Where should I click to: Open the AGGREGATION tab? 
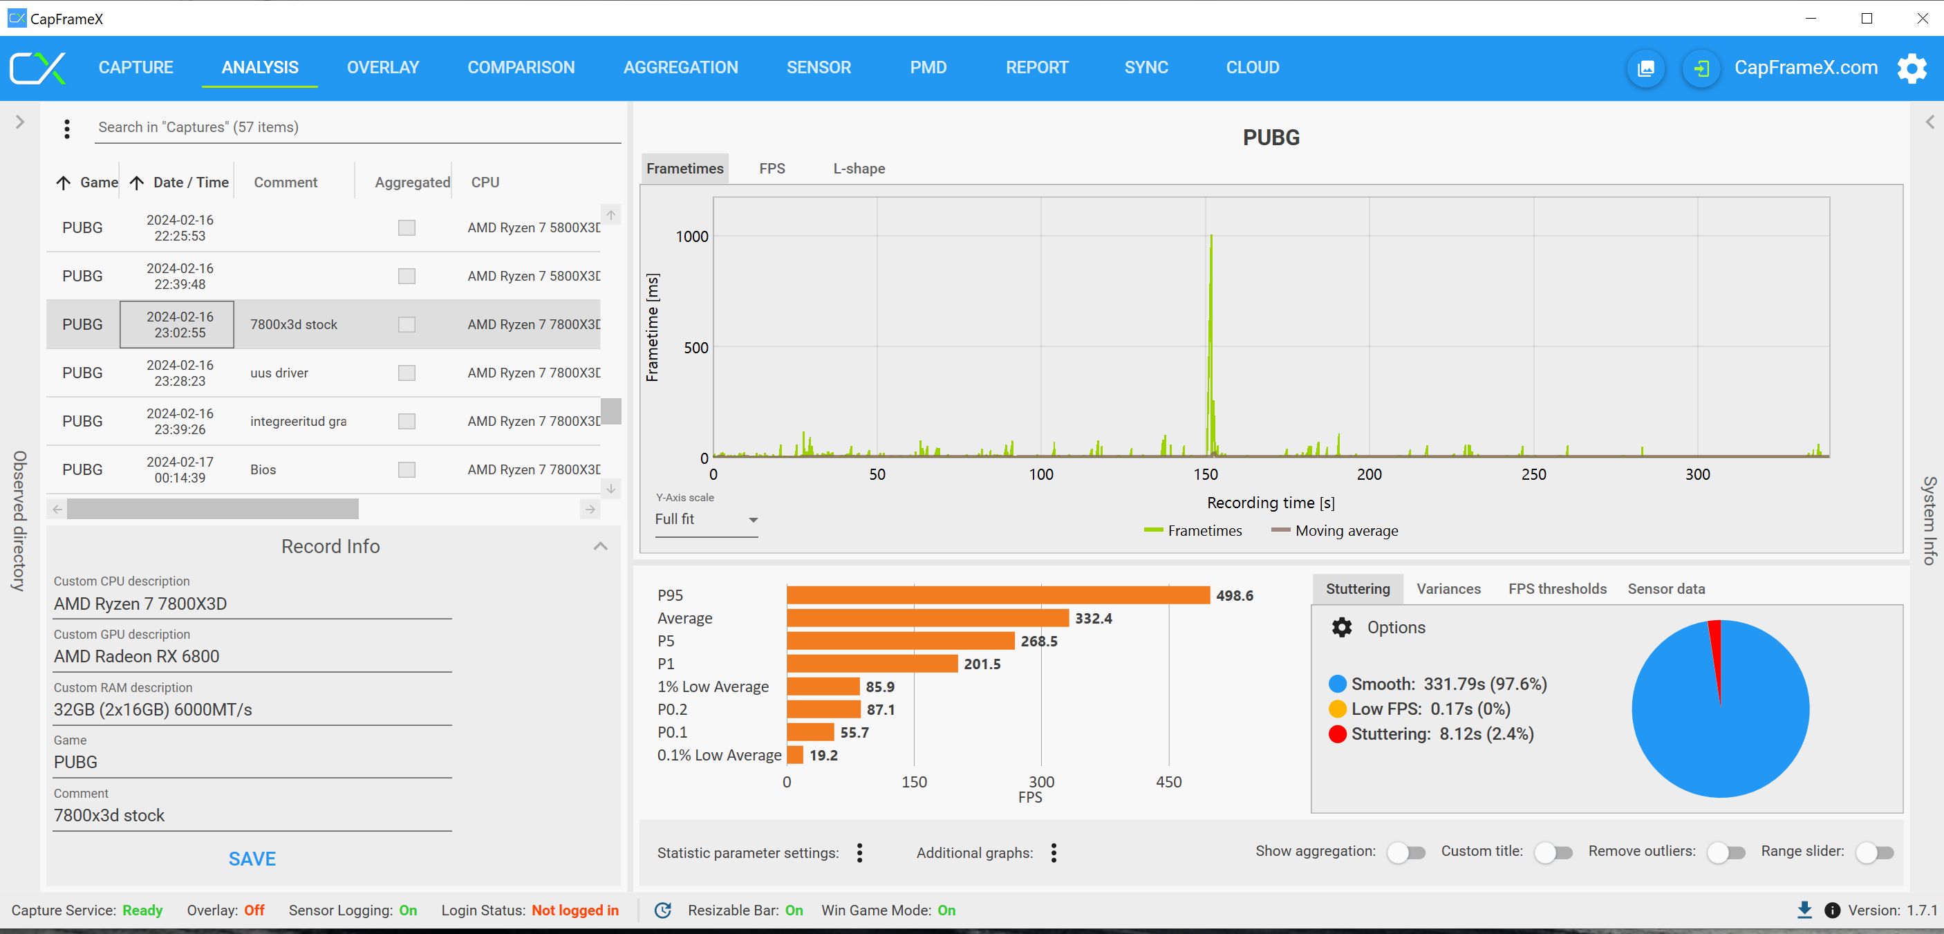pyautogui.click(x=681, y=68)
